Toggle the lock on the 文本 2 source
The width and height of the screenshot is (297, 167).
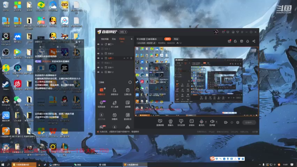click(x=102, y=53)
